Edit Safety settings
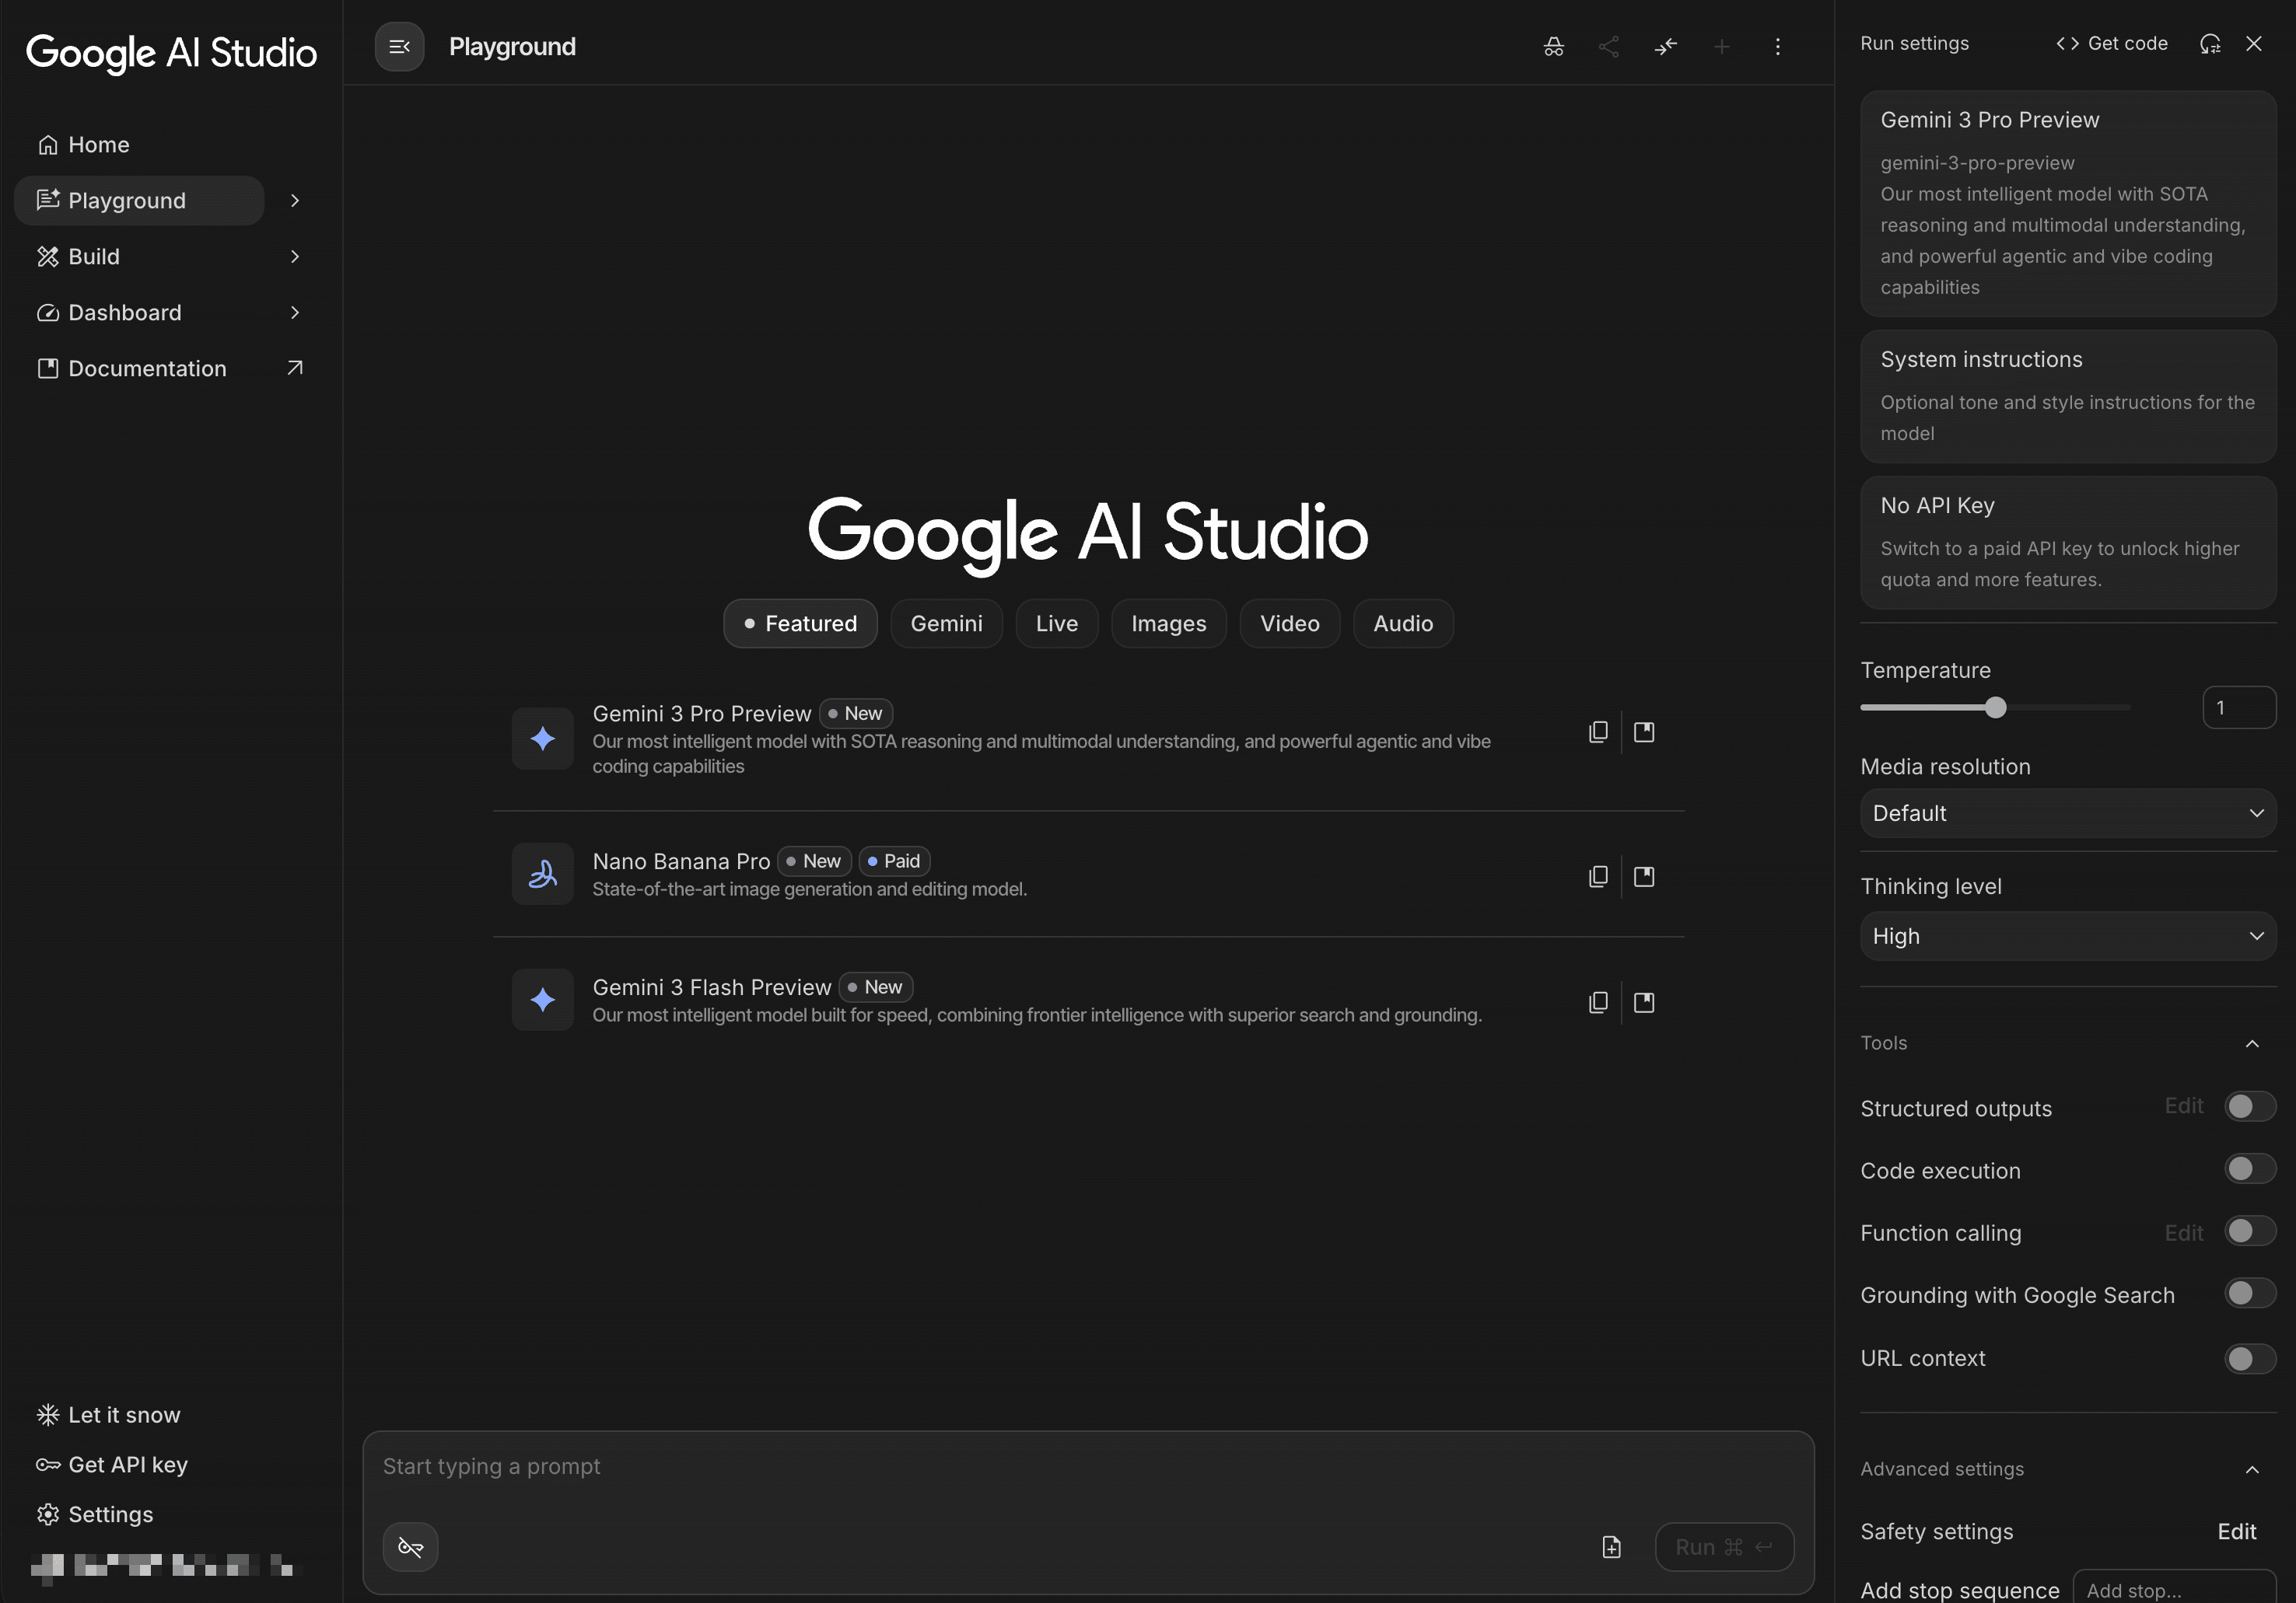Viewport: 2296px width, 1603px height. [2236, 1531]
